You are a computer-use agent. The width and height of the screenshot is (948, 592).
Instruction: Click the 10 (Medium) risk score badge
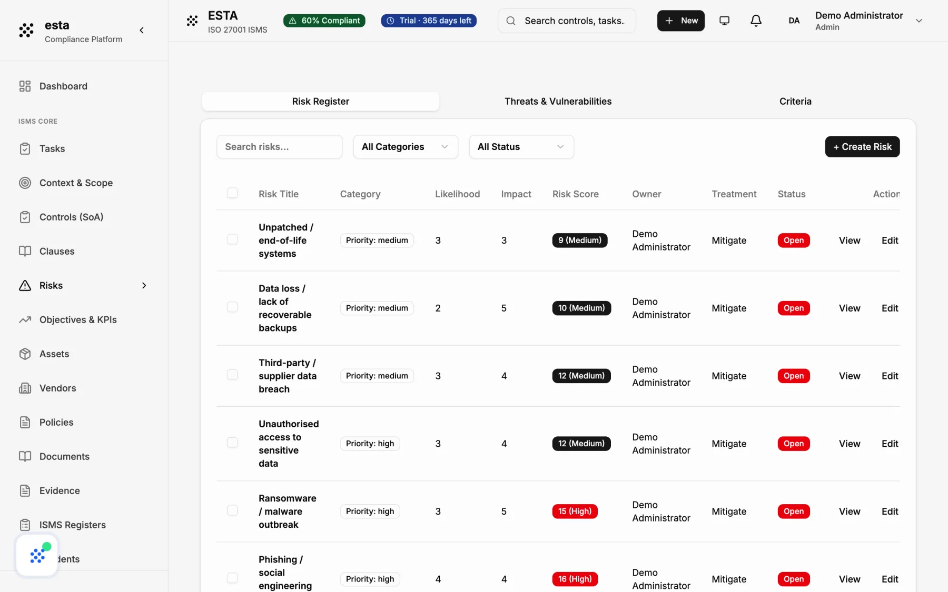point(581,308)
